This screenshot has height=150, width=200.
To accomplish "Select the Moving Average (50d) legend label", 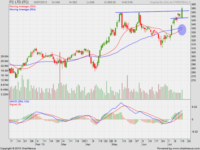I will [22, 9].
